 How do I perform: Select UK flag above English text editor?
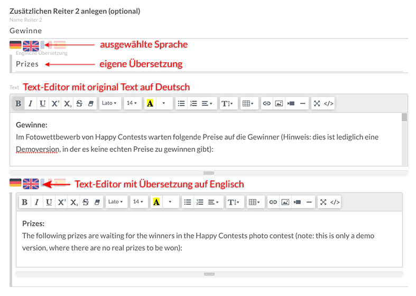pos(31,184)
